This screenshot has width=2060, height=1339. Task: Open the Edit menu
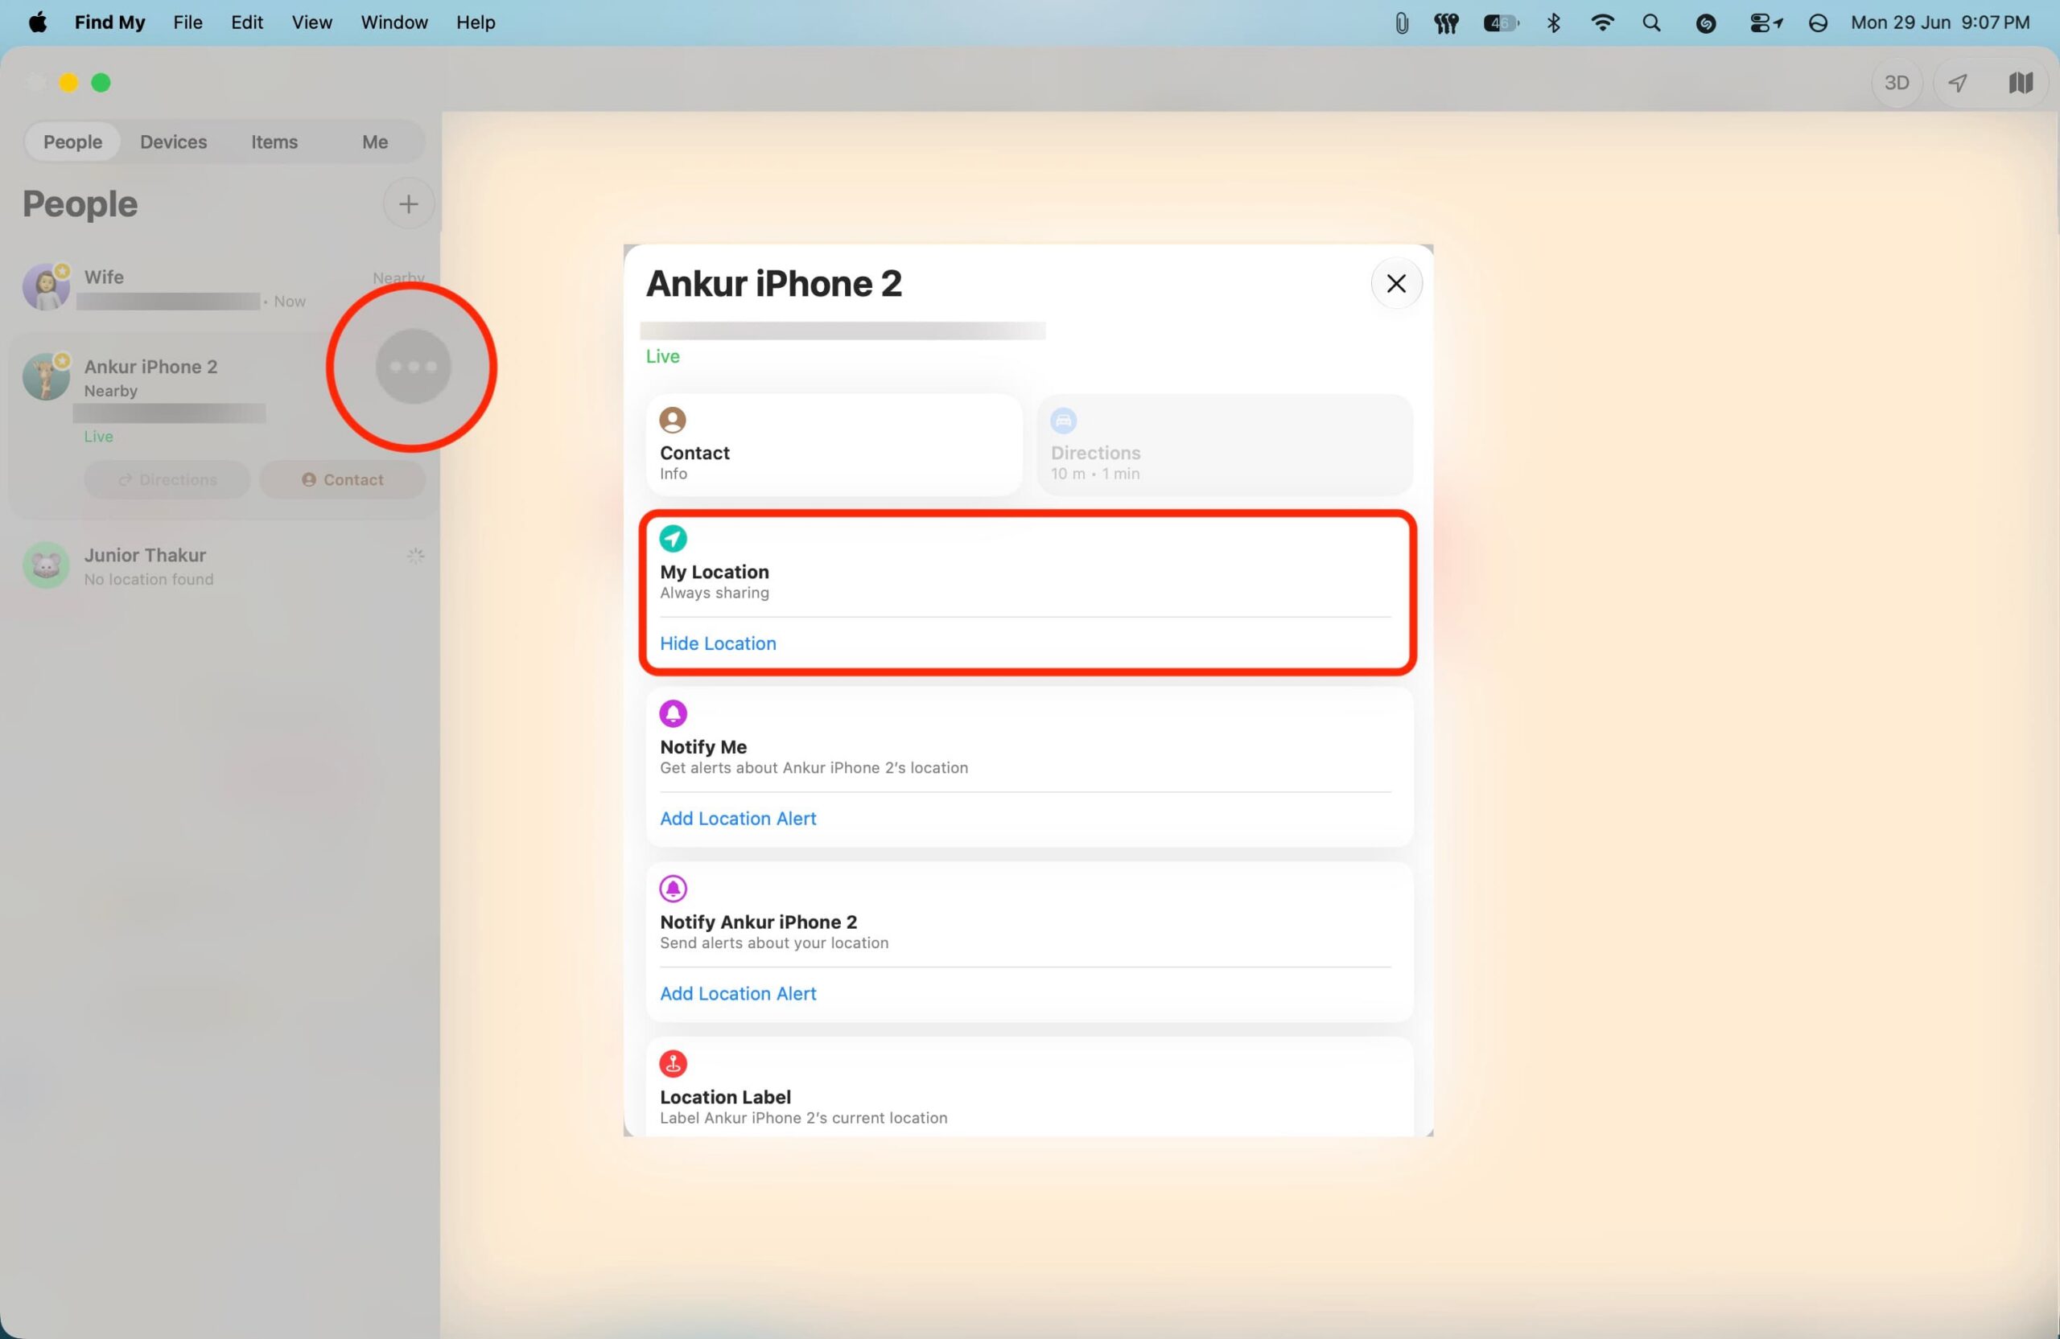pos(247,23)
